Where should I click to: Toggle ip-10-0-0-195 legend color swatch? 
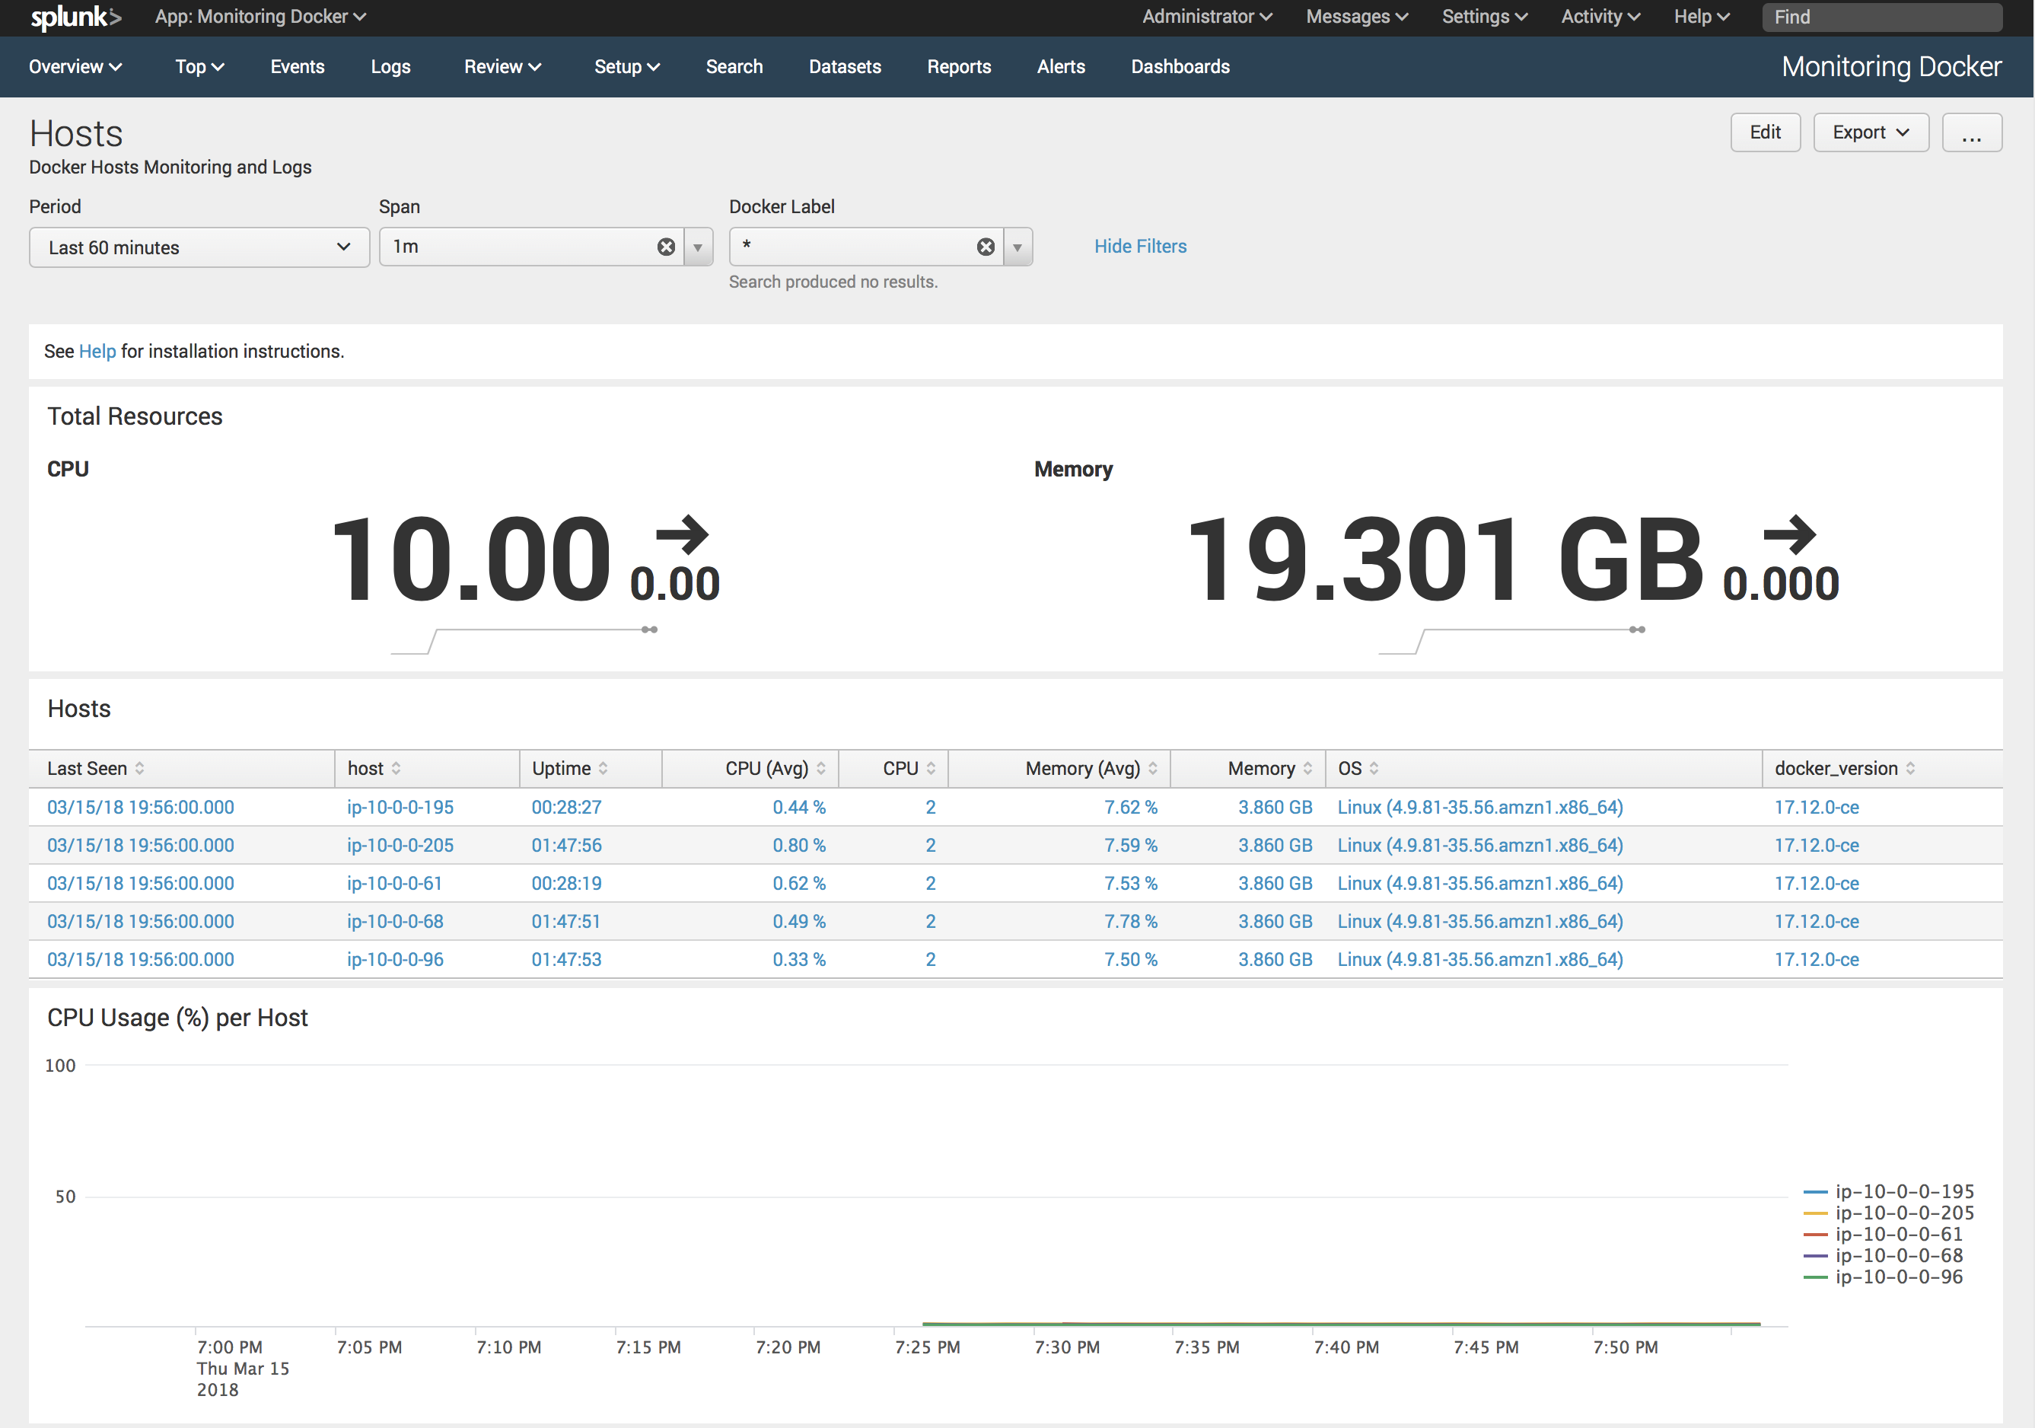(x=1815, y=1192)
